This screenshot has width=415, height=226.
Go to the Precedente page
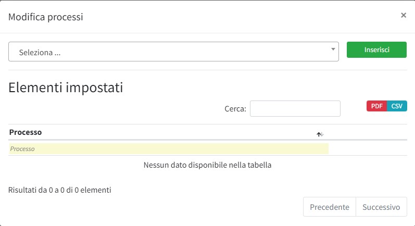pos(329,207)
